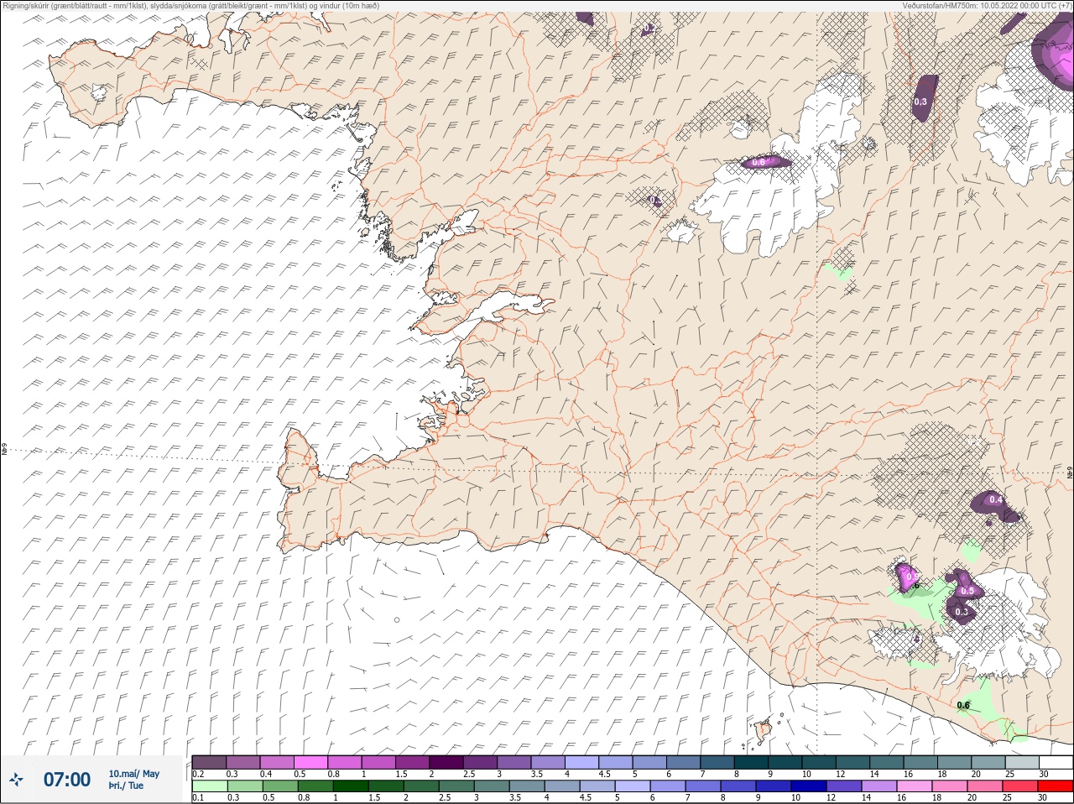Click the black 0.6 rain value near the south coast
The image size is (1074, 804).
coord(963,705)
